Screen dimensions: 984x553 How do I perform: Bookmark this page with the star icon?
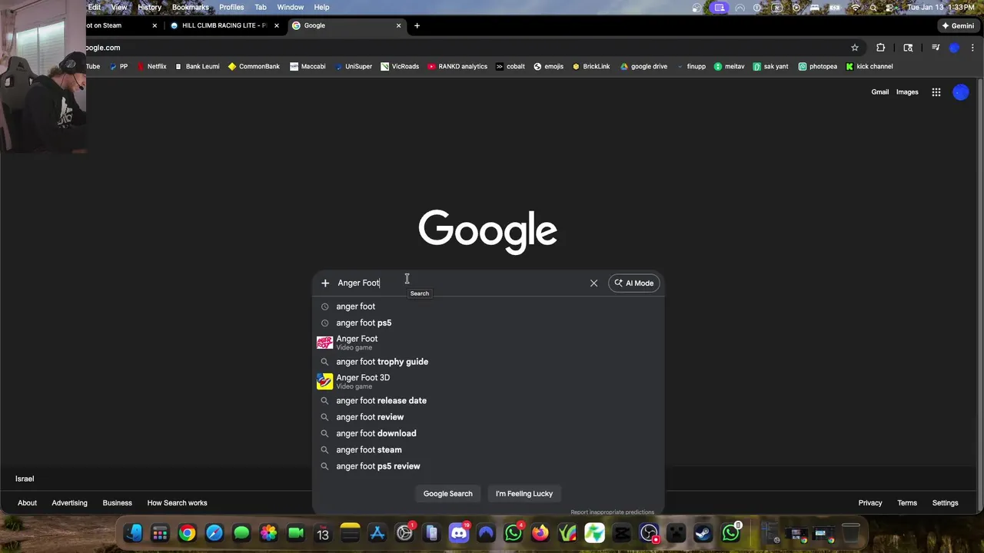point(855,48)
